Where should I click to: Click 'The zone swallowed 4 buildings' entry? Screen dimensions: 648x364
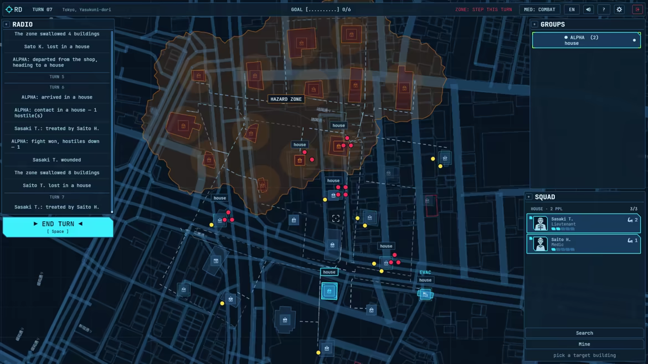[x=56, y=34]
